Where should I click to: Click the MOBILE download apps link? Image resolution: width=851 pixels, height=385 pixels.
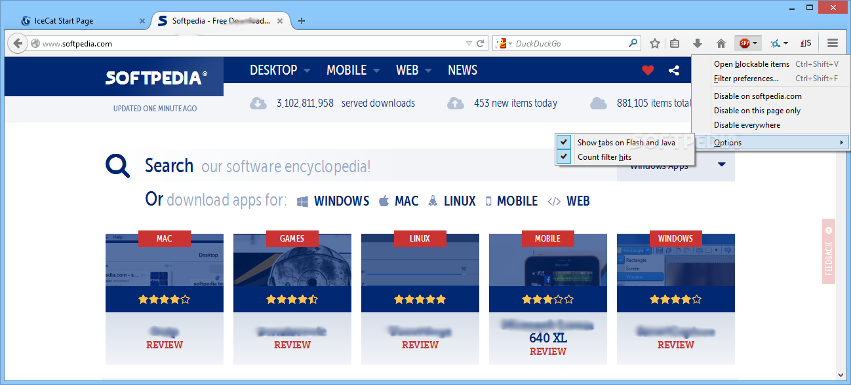click(x=511, y=201)
